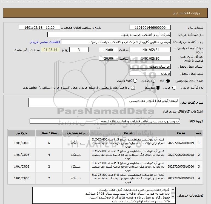Click the deadline time field 14:00

tap(109, 50)
